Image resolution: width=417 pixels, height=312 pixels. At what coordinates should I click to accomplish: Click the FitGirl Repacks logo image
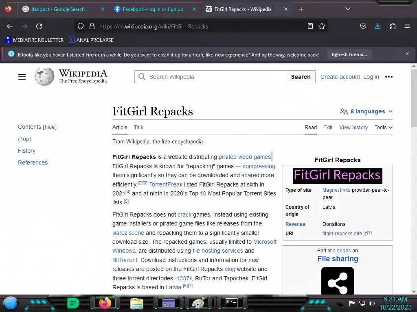click(x=338, y=175)
